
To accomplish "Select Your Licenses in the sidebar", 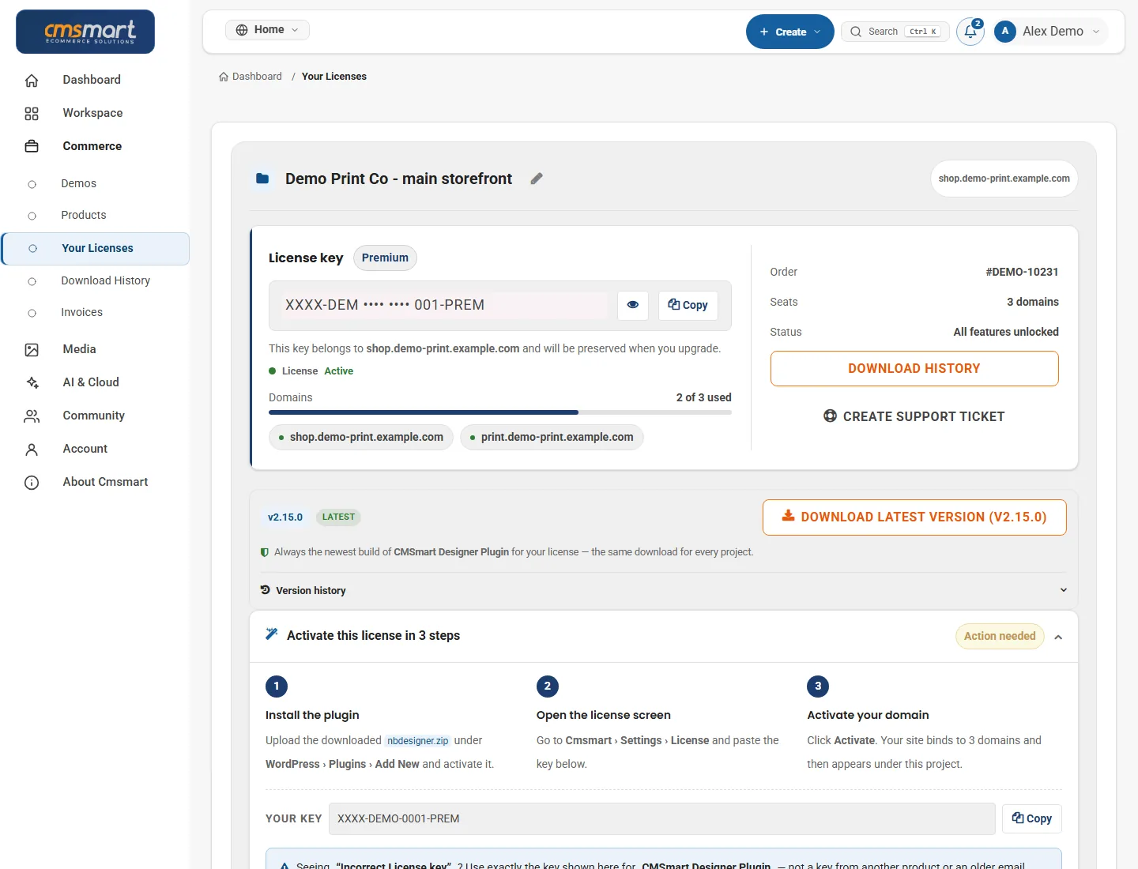I will point(96,248).
